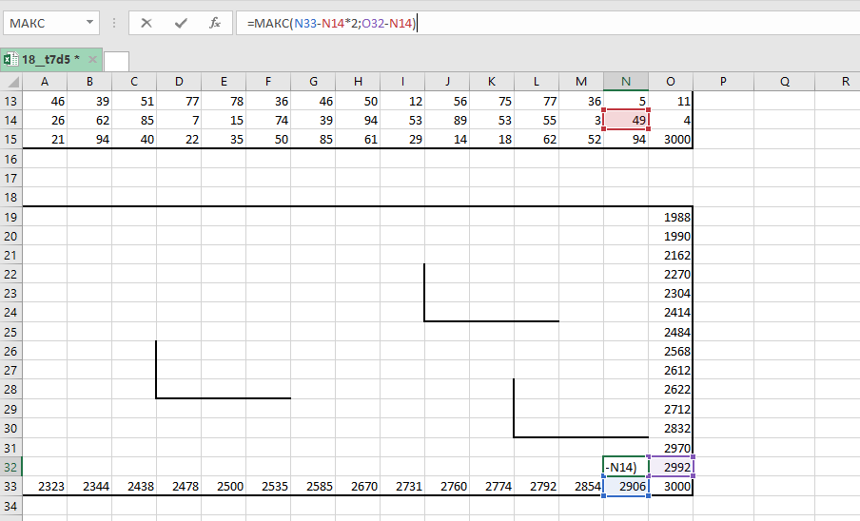
Task: Open Insert Function dialog via fx icon
Action: [215, 23]
